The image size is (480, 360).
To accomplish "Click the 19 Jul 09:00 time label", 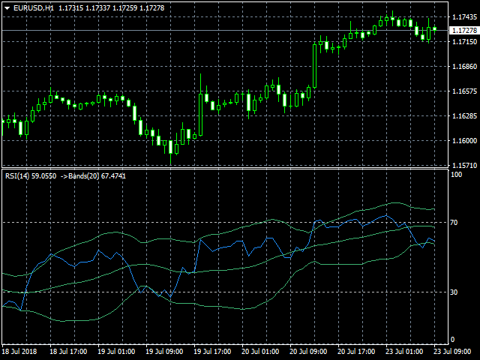I will [x=164, y=352].
